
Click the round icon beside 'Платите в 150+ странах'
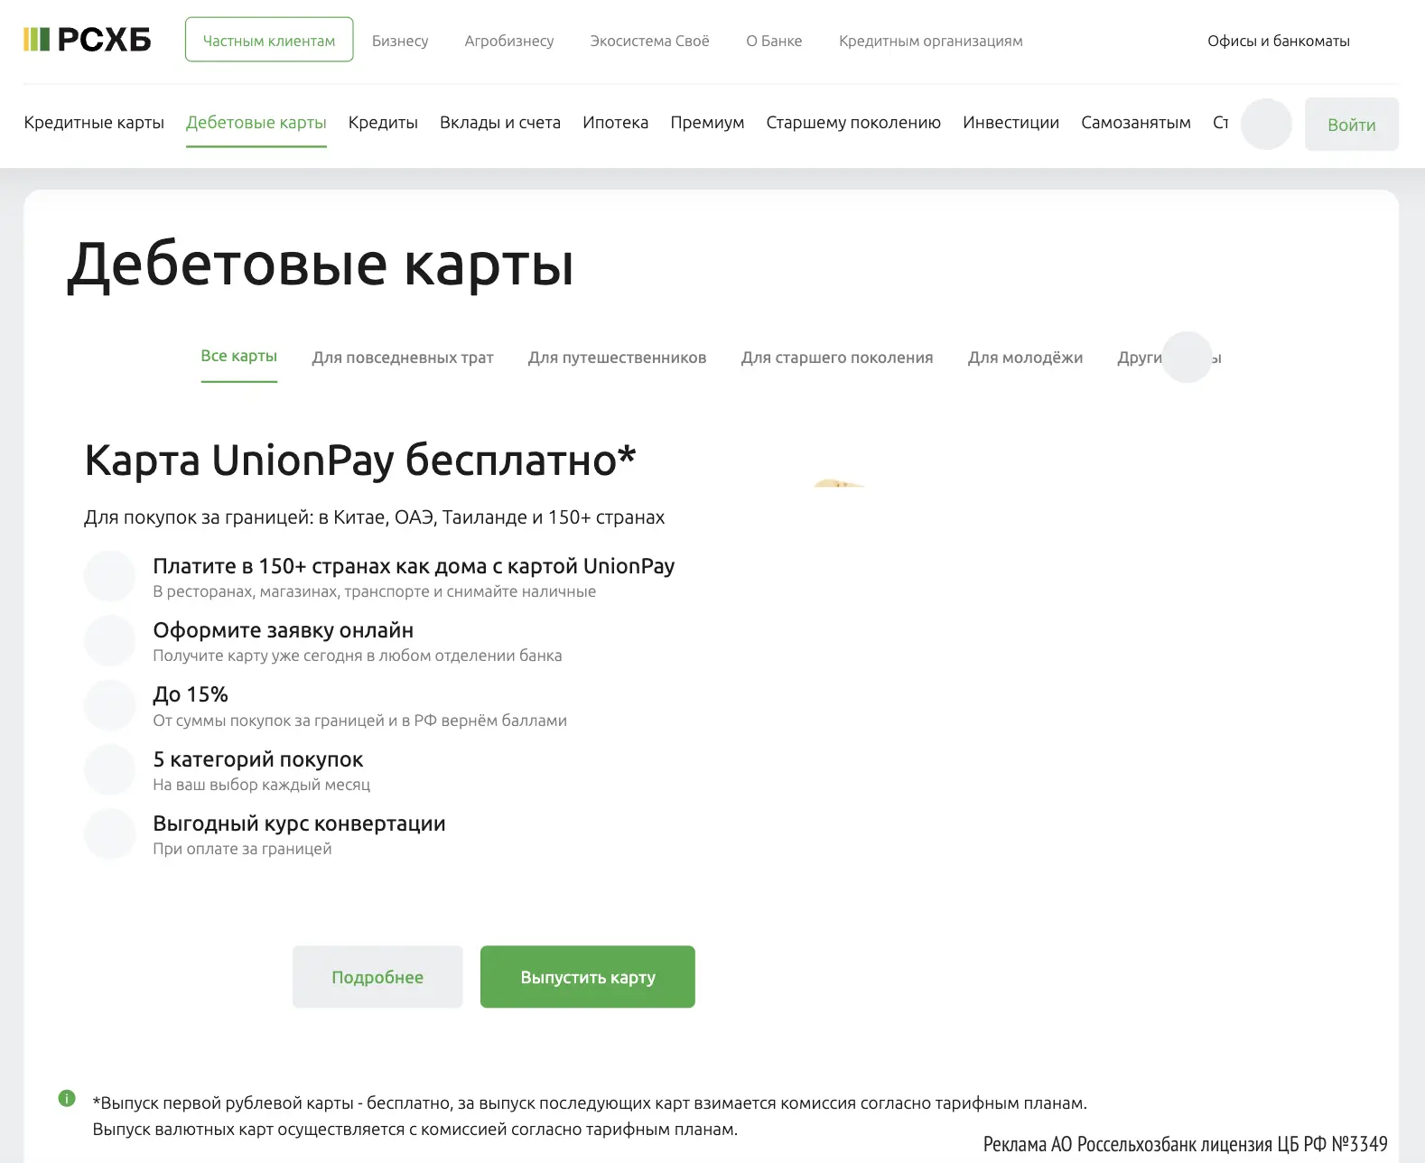pyautogui.click(x=109, y=576)
